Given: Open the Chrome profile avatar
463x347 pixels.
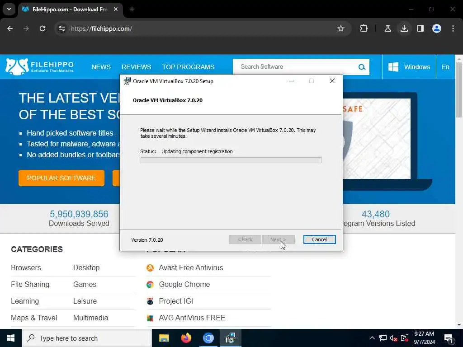Looking at the screenshot, I should 436,28.
